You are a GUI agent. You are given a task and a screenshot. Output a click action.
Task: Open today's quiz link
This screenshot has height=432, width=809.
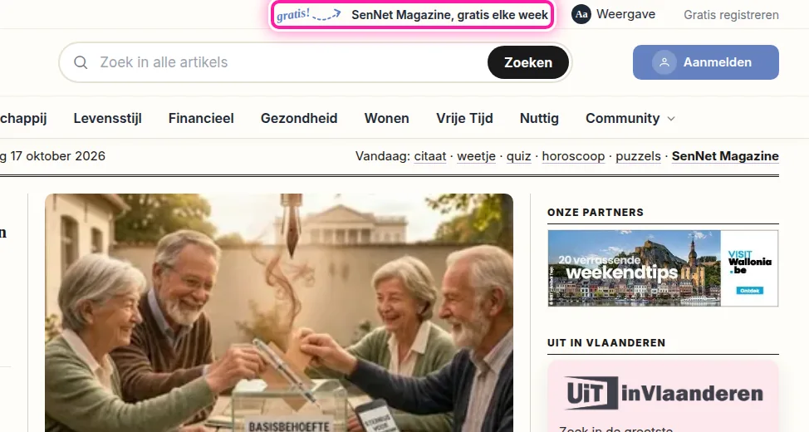[518, 156]
